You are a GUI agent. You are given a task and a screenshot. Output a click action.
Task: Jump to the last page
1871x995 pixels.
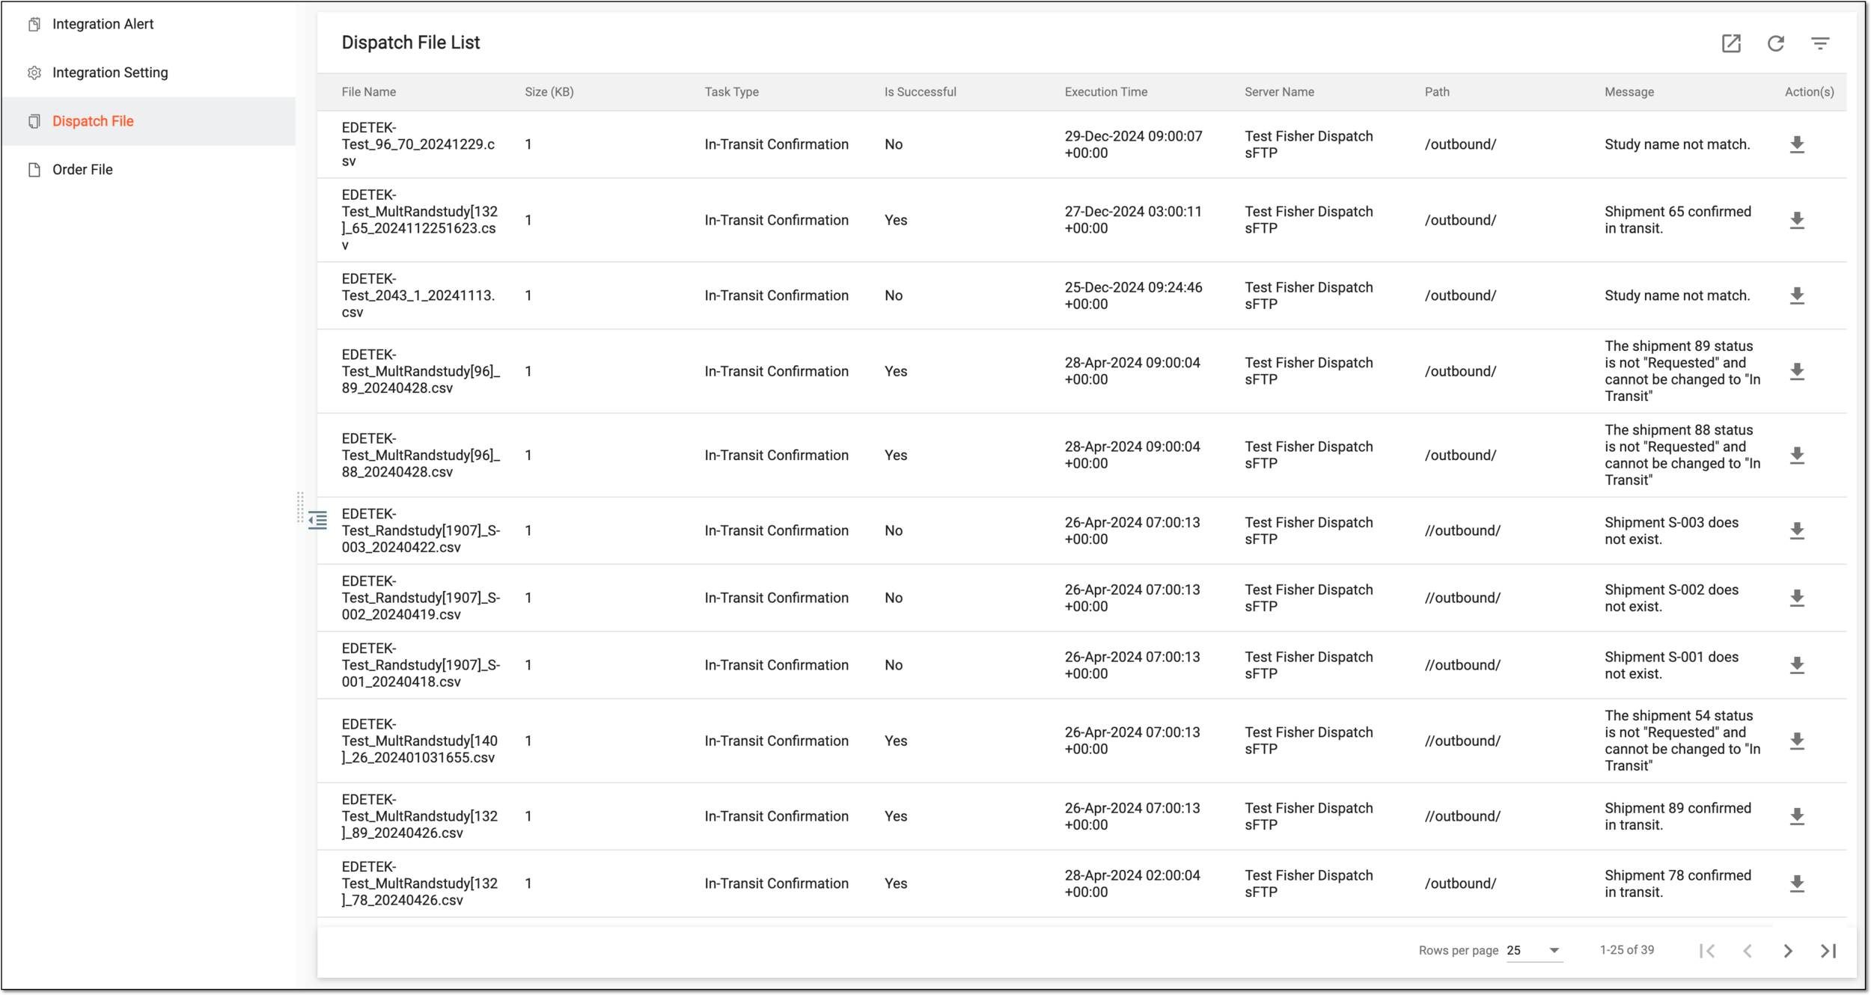click(x=1828, y=951)
